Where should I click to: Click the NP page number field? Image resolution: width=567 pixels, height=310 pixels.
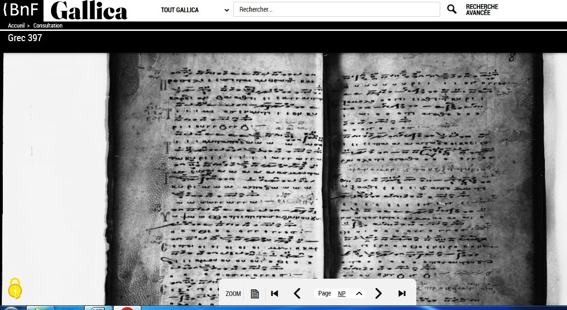(x=342, y=294)
